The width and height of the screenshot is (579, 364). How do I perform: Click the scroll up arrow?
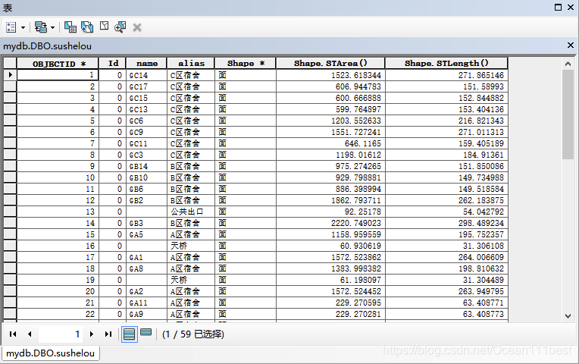click(568, 64)
